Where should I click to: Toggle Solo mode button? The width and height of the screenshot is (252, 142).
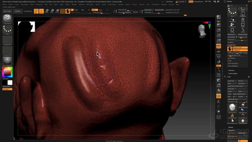[219, 112]
